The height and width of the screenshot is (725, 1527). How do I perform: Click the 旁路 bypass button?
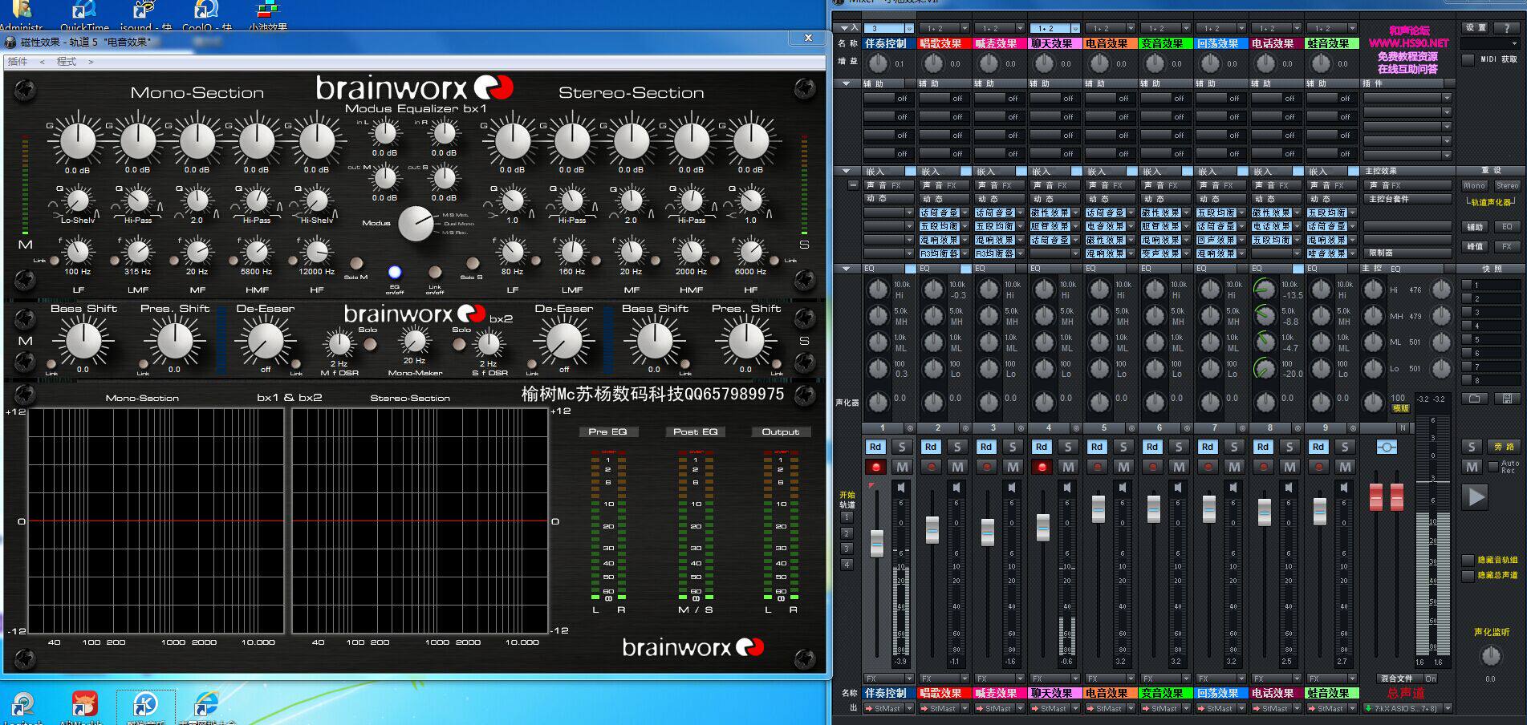(x=1504, y=447)
